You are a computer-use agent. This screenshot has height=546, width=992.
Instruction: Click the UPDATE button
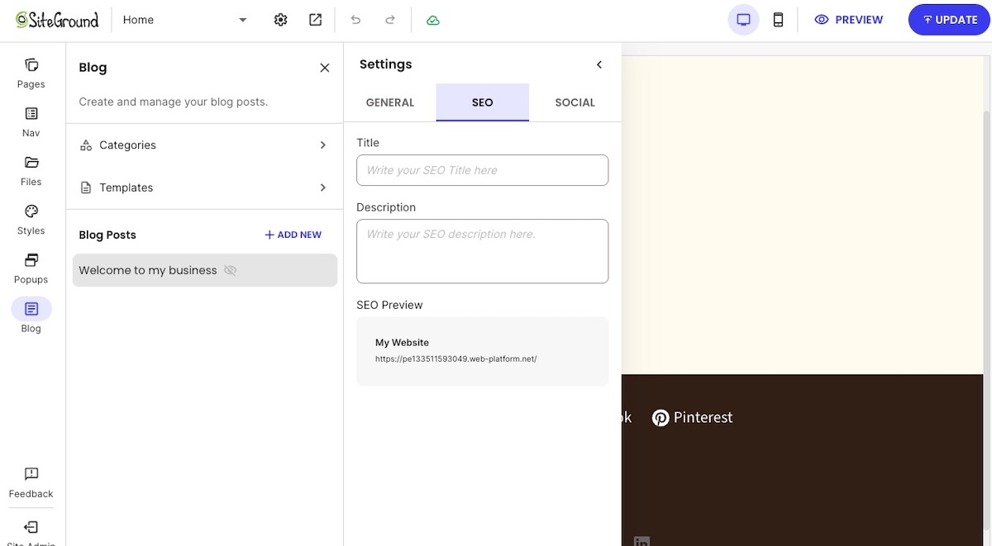point(950,20)
